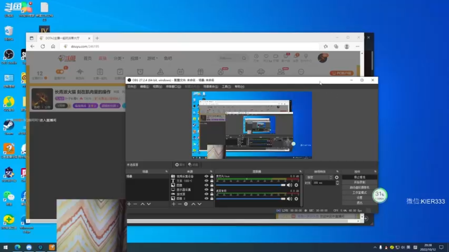Show hidden system tray icons chevron
This screenshot has height=252, width=449.
375,247
